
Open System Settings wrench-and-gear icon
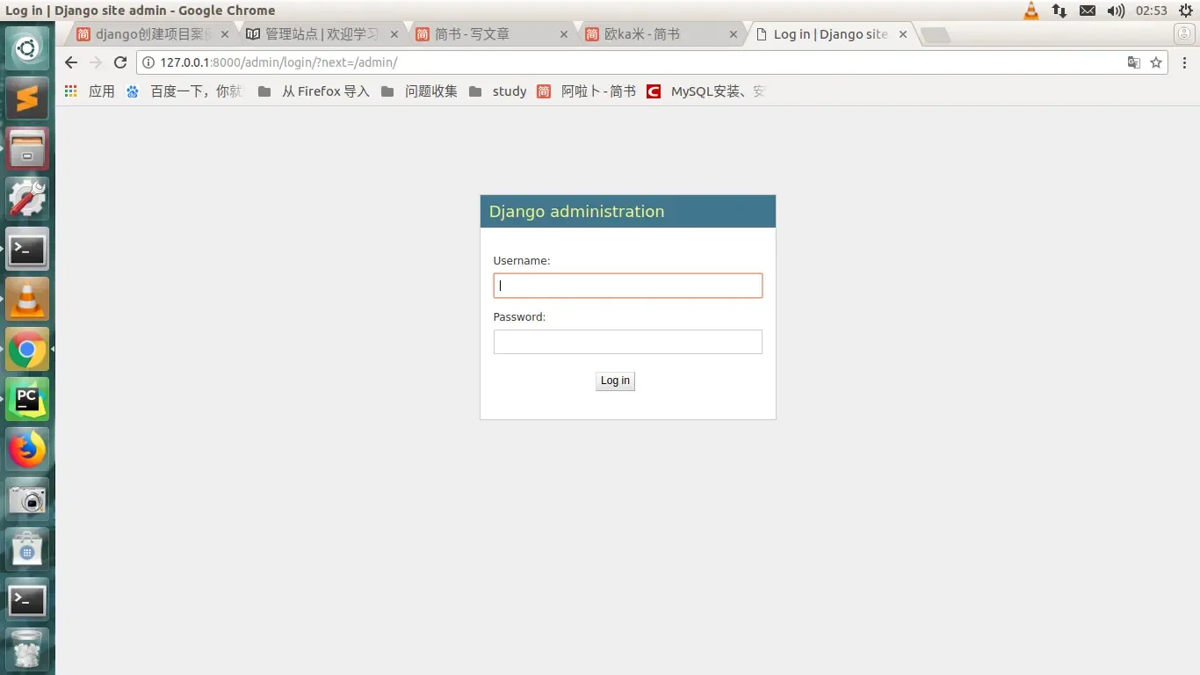[27, 199]
